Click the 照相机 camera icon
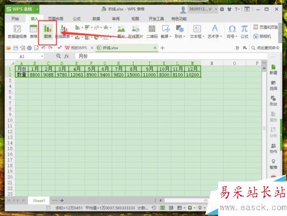 point(262,36)
